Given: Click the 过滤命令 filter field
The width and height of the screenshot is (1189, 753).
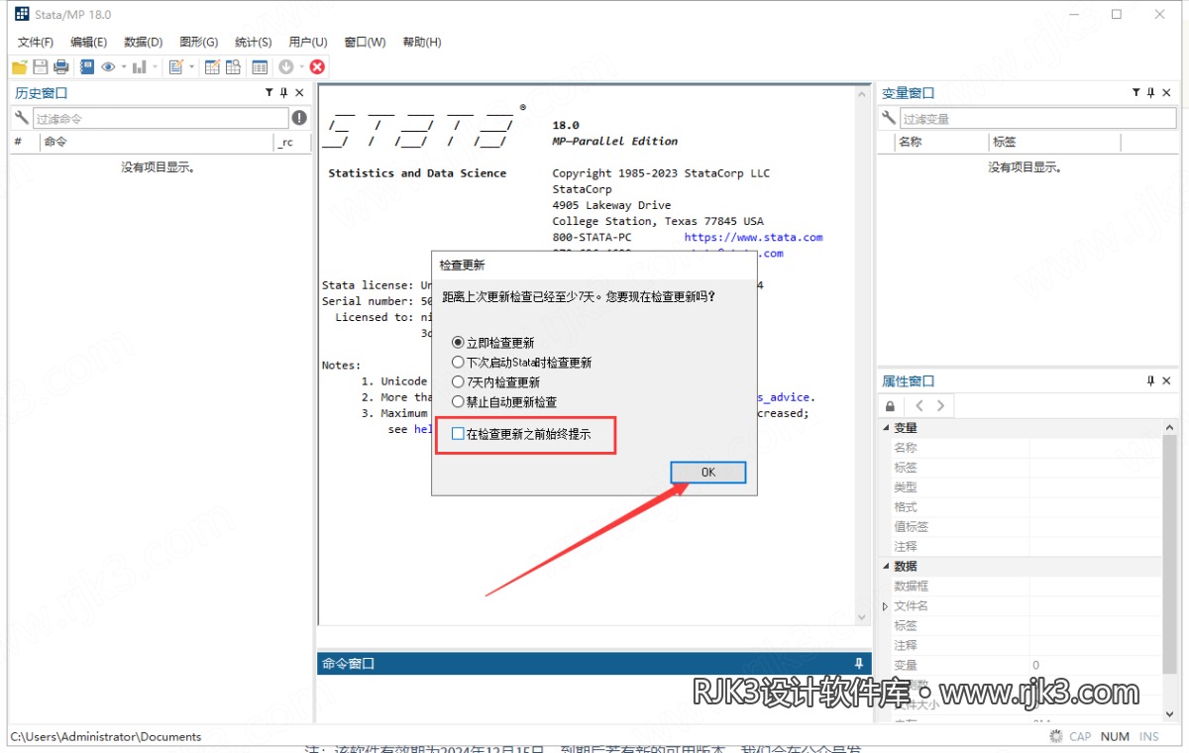Looking at the screenshot, I should pyautogui.click(x=161, y=118).
